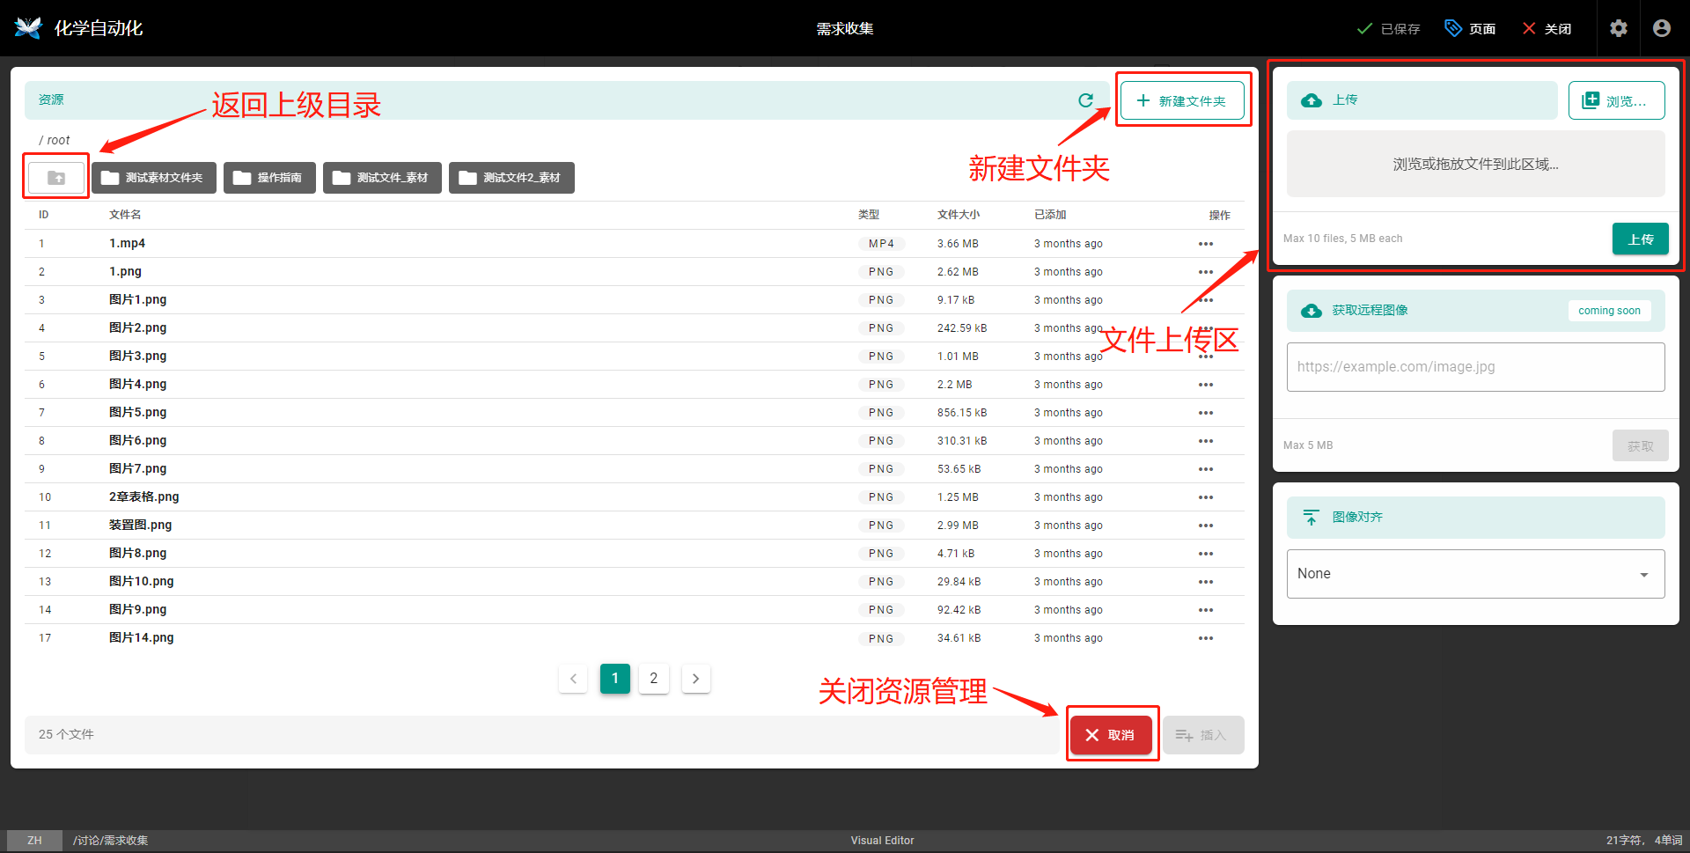
Task: Click the 关闭 X icon in top bar
Action: [x=1529, y=27]
